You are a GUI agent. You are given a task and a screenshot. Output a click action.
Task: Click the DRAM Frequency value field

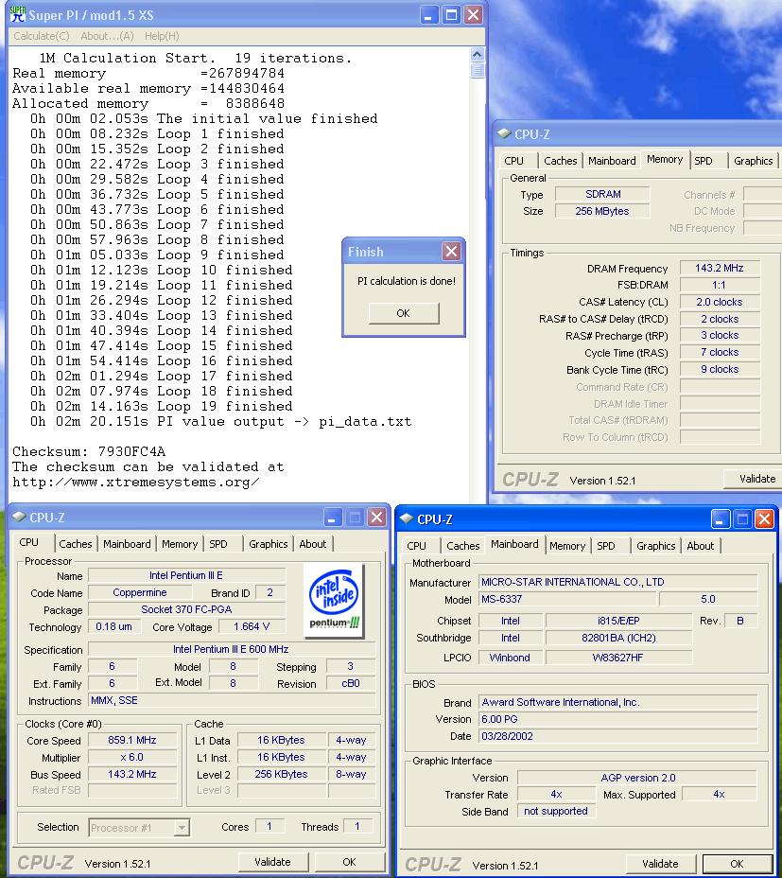click(721, 269)
